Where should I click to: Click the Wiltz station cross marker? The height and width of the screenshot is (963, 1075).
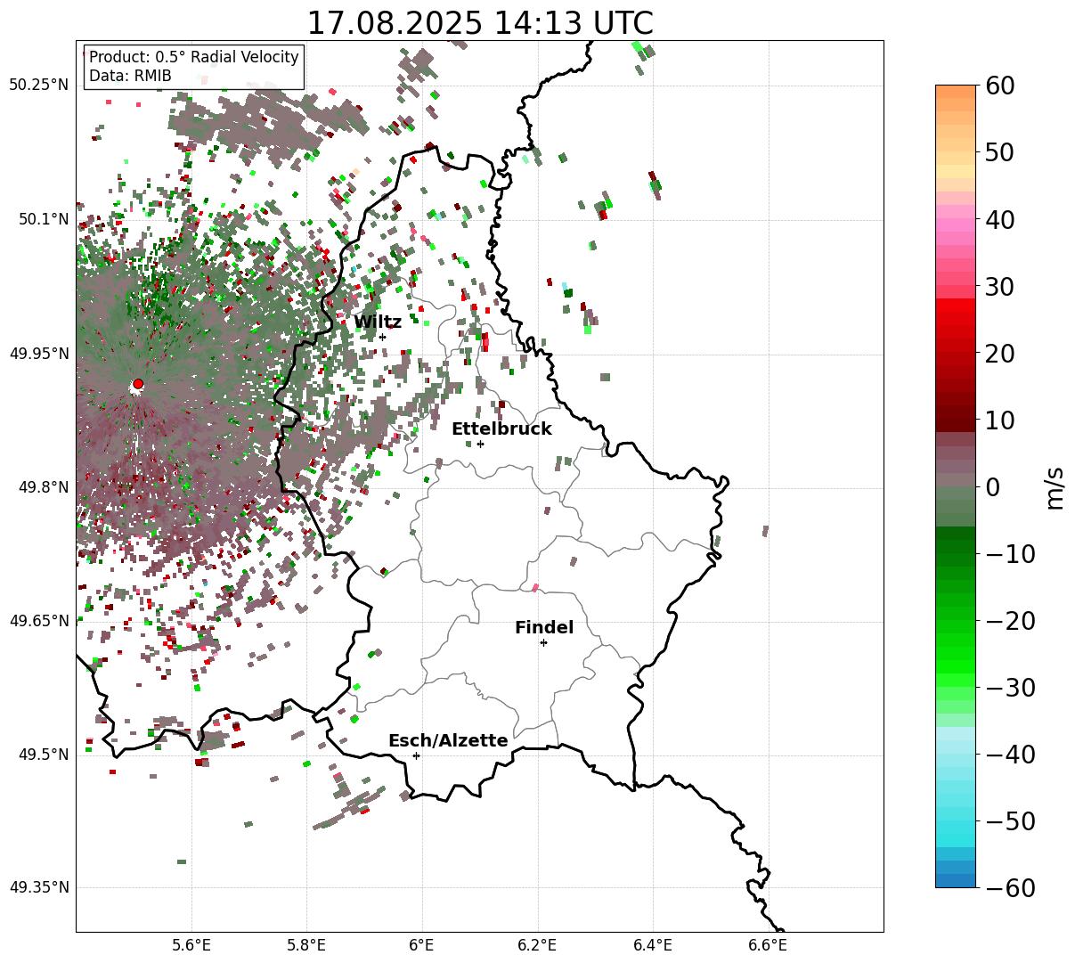click(x=382, y=337)
